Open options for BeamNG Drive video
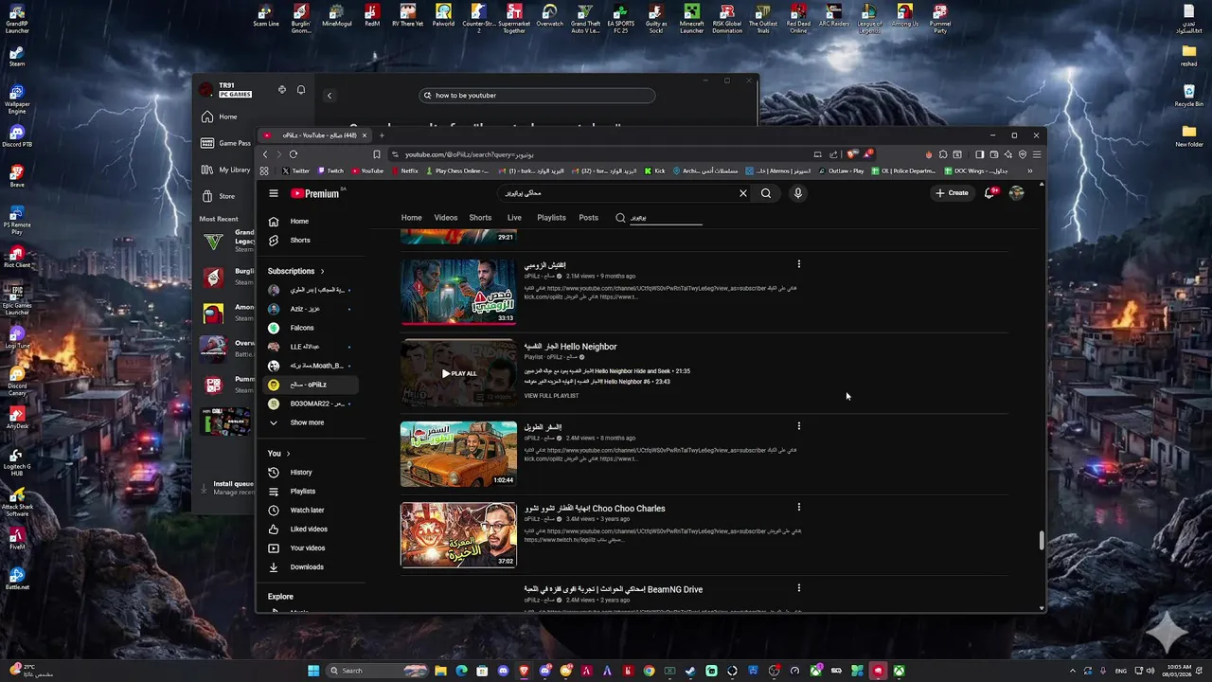The height and width of the screenshot is (682, 1212). click(x=798, y=588)
